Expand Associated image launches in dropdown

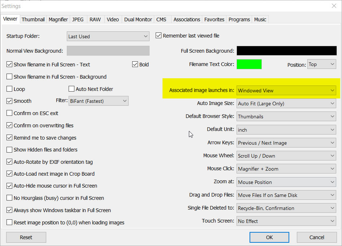(286, 91)
